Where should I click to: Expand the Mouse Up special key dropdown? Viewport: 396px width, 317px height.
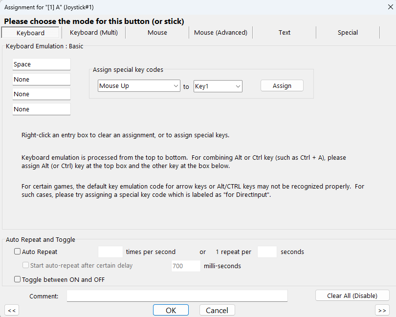(x=139, y=86)
